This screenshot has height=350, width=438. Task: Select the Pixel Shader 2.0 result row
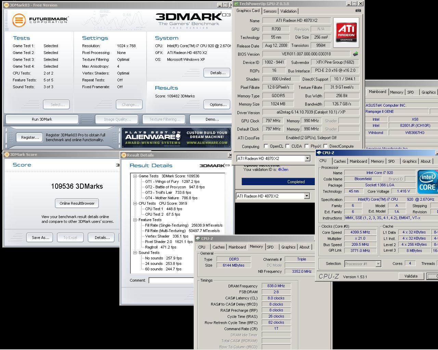tap(169, 242)
